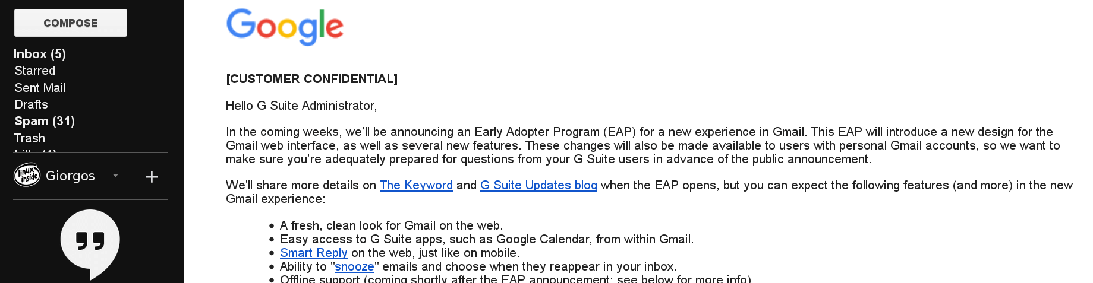The width and height of the screenshot is (1093, 283).
Task: Expand the Giorgos account dropdown arrow
Action: point(116,176)
